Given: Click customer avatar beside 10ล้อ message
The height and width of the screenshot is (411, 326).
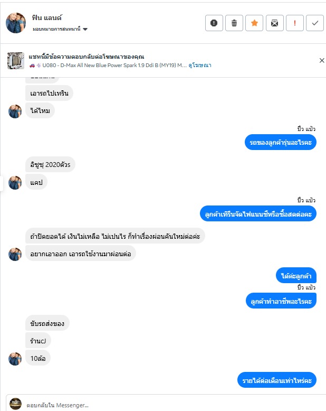Looking at the screenshot, I should [x=15, y=359].
